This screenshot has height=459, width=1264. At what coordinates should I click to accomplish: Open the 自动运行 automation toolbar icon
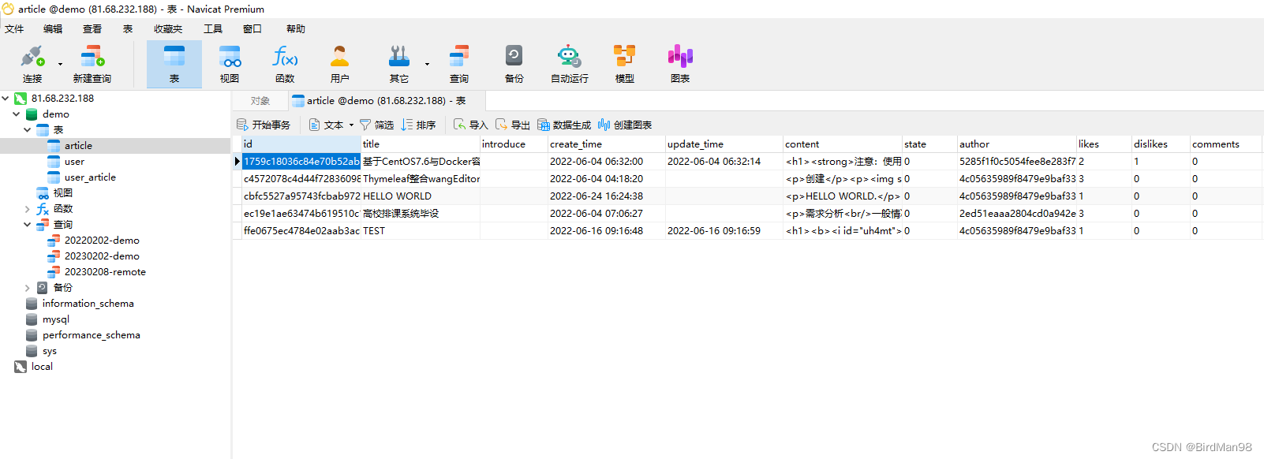569,64
